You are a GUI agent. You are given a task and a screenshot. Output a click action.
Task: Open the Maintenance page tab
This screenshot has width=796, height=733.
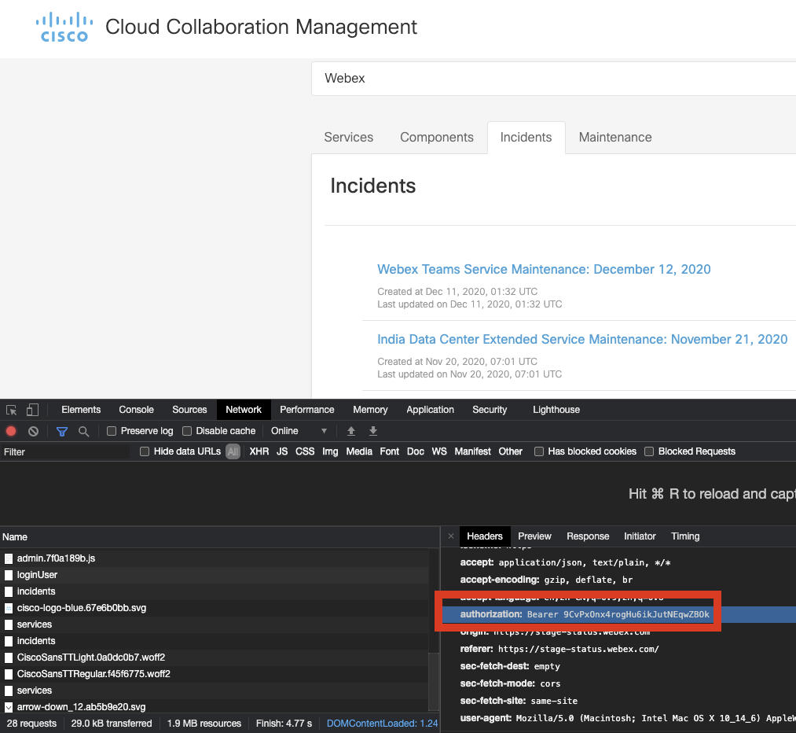tap(615, 138)
